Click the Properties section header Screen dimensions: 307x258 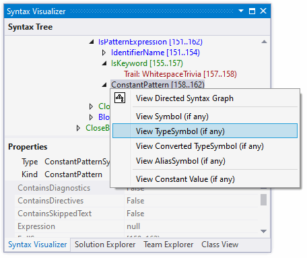(x=28, y=147)
